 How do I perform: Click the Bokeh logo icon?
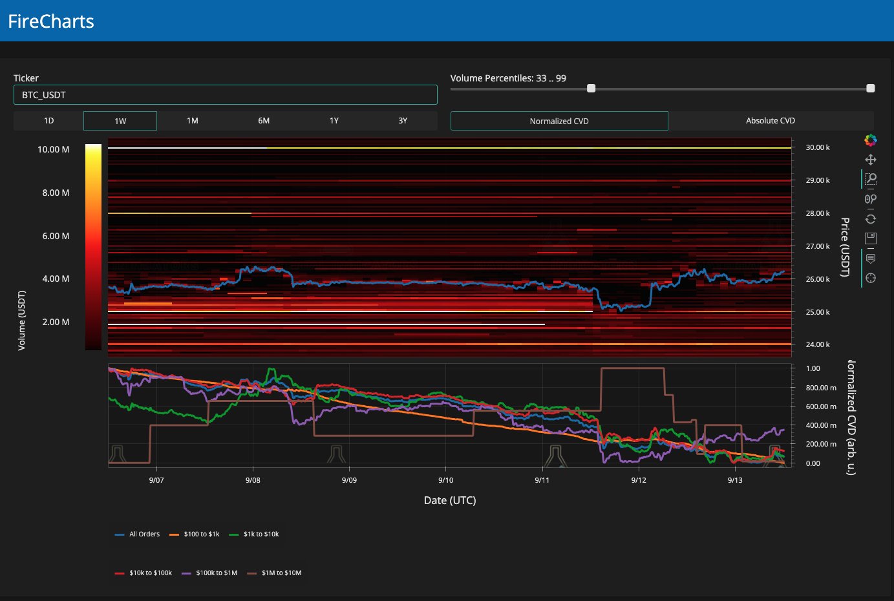(871, 140)
